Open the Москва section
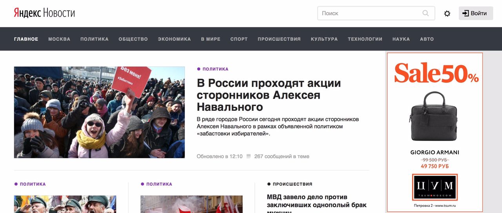This screenshot has width=502, height=213. (x=59, y=39)
